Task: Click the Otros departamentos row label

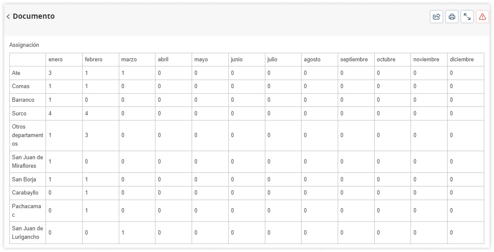Action: 27,135
